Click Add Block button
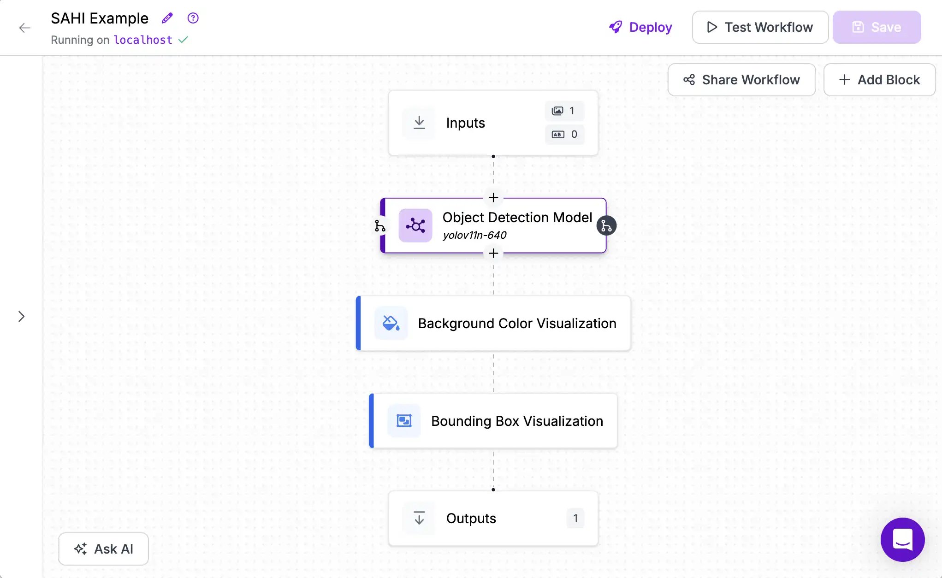 (879, 80)
